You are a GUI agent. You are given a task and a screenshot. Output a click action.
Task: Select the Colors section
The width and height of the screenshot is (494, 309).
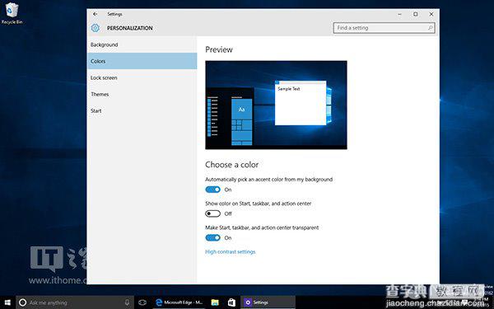click(x=142, y=61)
